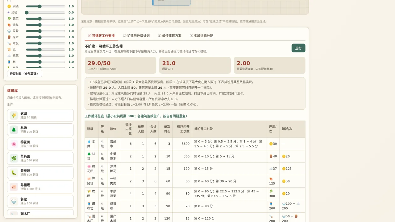Click the 棉花 cloud icon in resource list

coord(9,55)
